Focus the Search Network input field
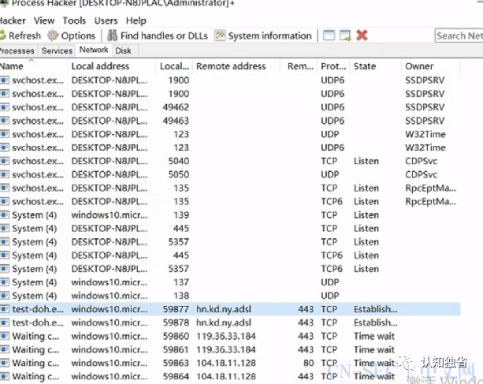This screenshot has width=483, height=384. (459, 35)
